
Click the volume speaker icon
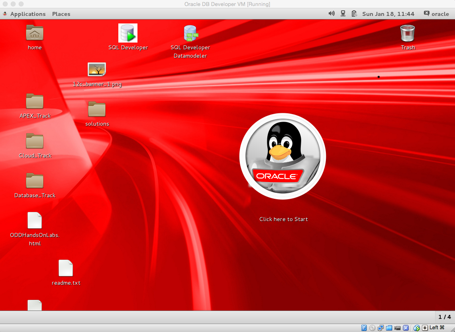(x=331, y=14)
